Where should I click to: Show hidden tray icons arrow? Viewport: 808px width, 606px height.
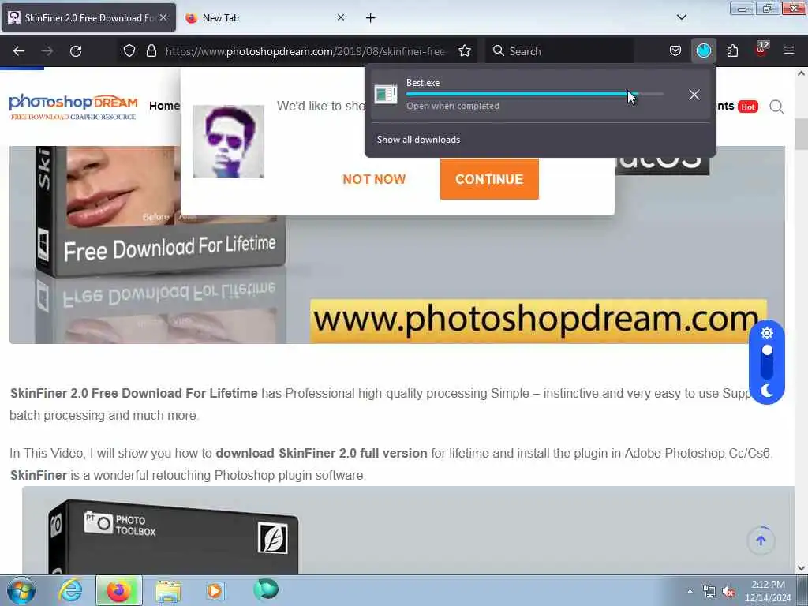[x=690, y=591]
